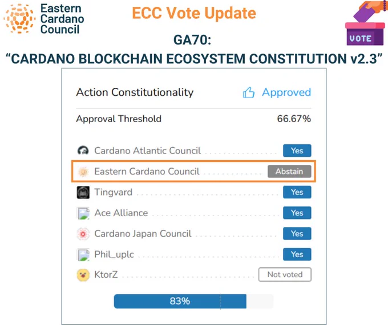Click the Eastern Cardano Council sunburst logo

19,19
